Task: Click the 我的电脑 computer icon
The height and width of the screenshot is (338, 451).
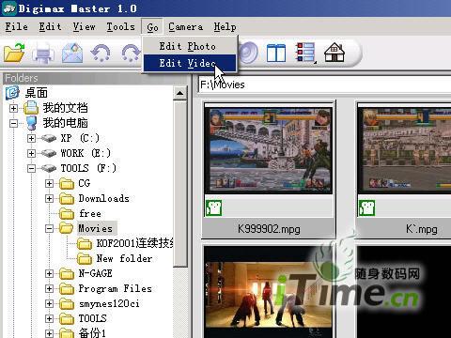Action: [31, 123]
